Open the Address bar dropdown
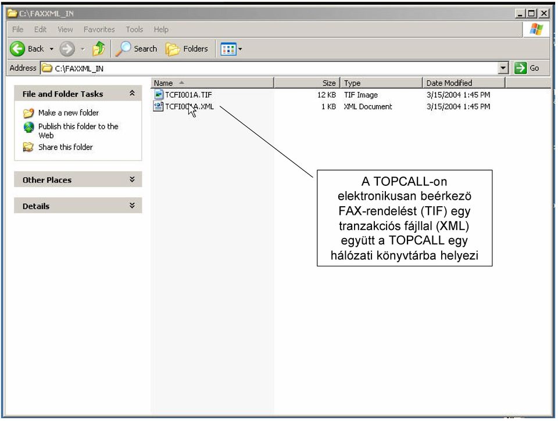The height and width of the screenshot is (421, 558). tap(503, 67)
